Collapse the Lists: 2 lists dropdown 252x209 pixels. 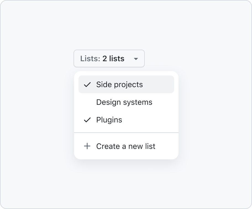[109, 58]
